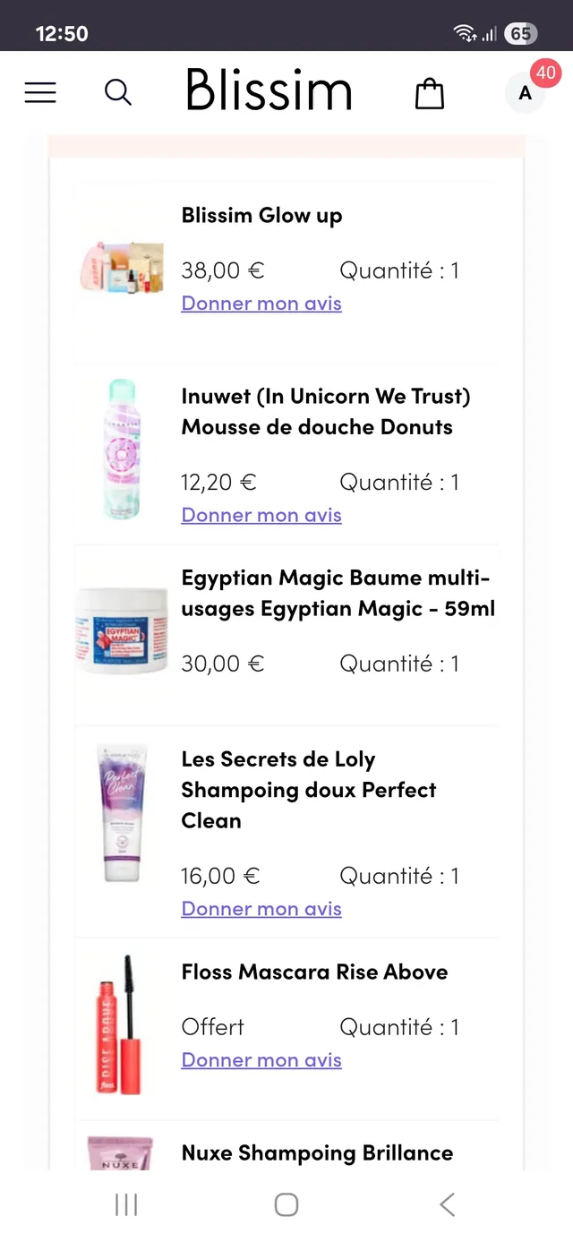Screen dimensions: 573x1242
Task: Tap the notification badge showing 40
Action: (x=546, y=73)
